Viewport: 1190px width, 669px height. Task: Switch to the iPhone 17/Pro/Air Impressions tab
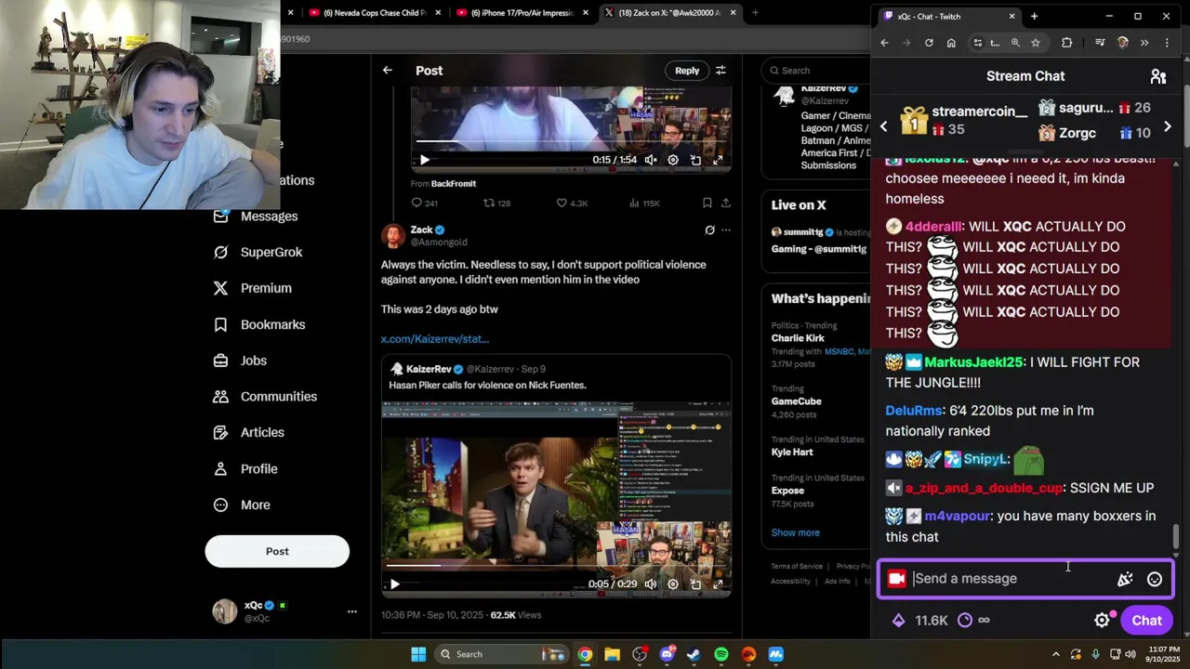tap(521, 13)
